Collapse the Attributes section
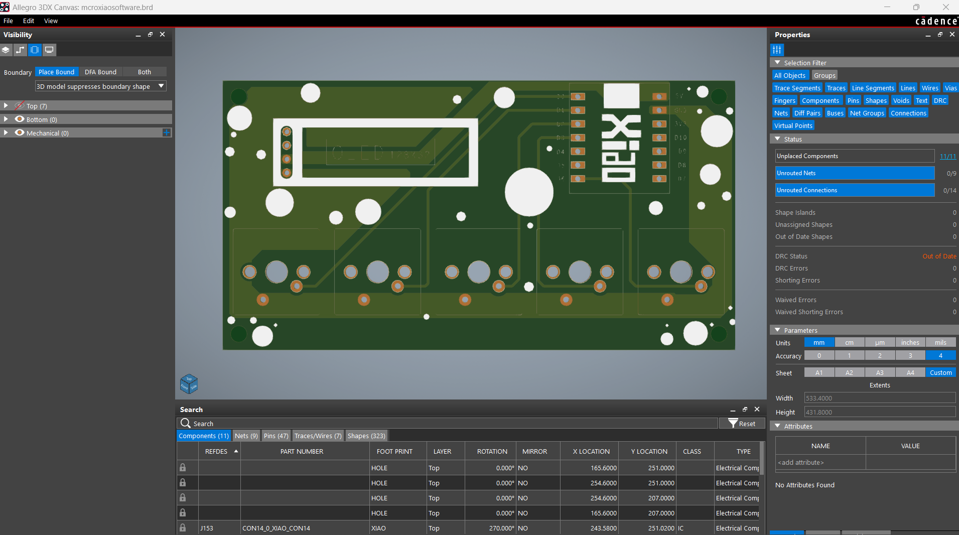Image resolution: width=959 pixels, height=535 pixels. click(777, 426)
